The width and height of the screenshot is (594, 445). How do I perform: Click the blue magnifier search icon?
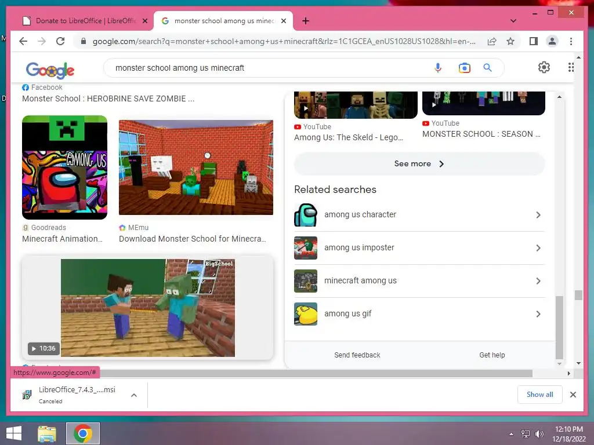coord(487,68)
